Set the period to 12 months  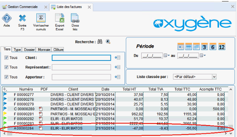tap(222, 47)
